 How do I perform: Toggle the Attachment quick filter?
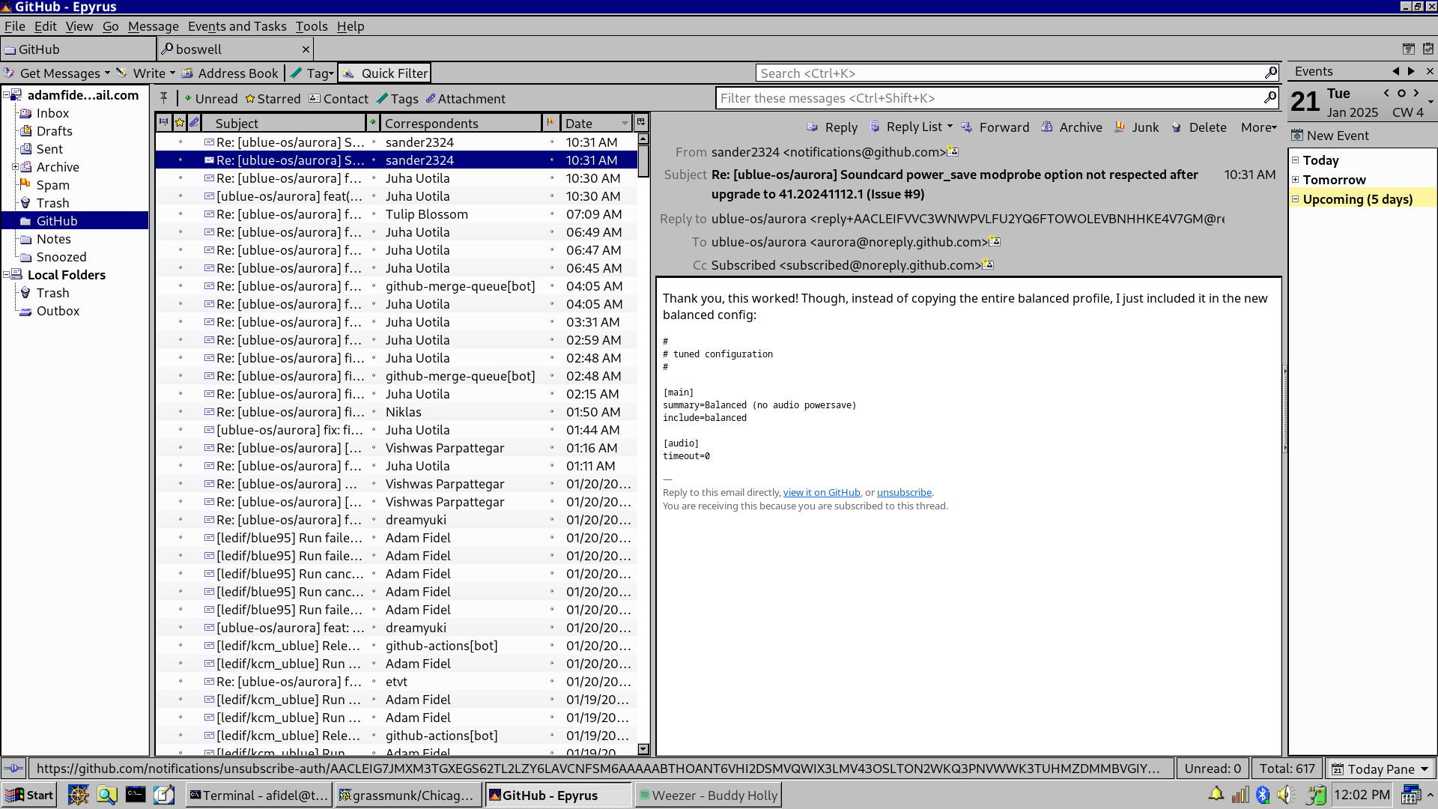click(x=465, y=98)
